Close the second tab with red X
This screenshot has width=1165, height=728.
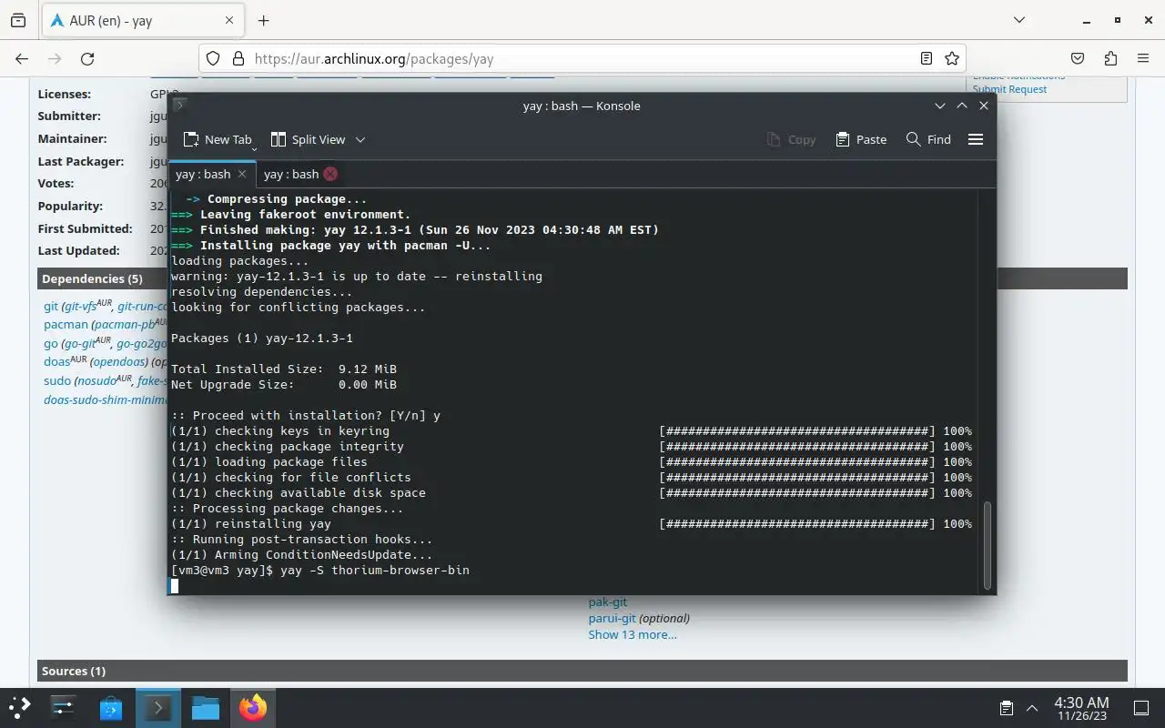point(330,174)
